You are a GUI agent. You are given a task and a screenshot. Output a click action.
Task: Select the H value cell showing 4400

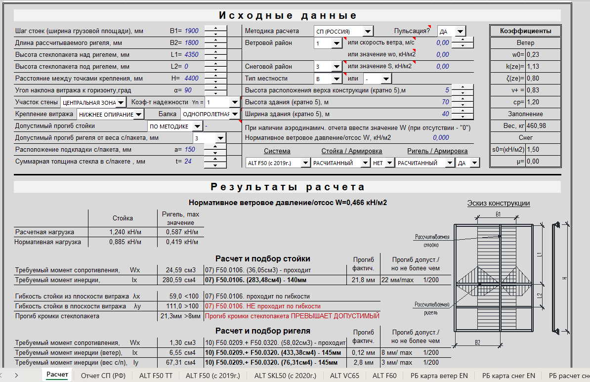(192, 78)
